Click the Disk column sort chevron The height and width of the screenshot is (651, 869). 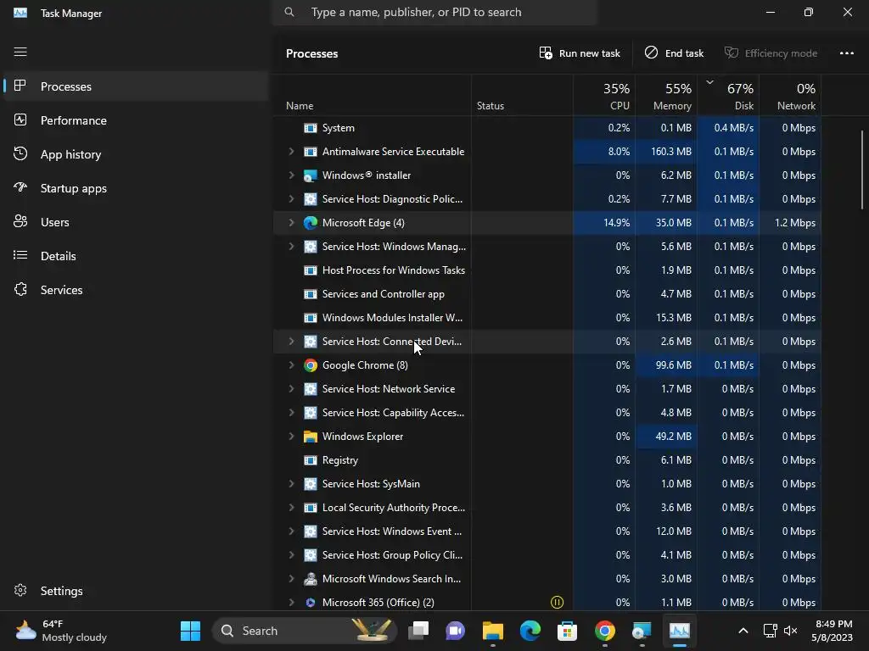709,82
